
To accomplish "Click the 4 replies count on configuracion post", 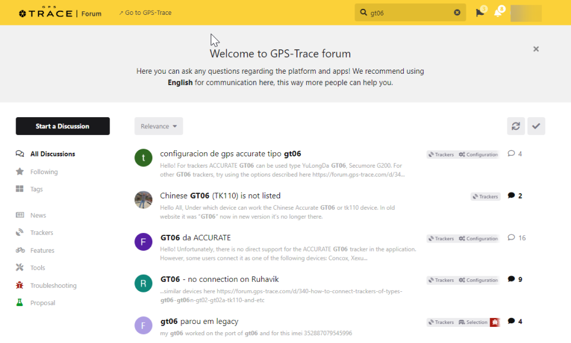I will click(515, 153).
